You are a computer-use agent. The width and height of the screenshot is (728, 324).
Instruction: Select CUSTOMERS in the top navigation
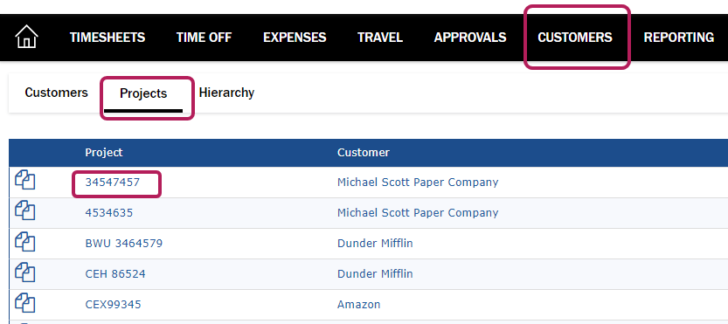click(575, 38)
